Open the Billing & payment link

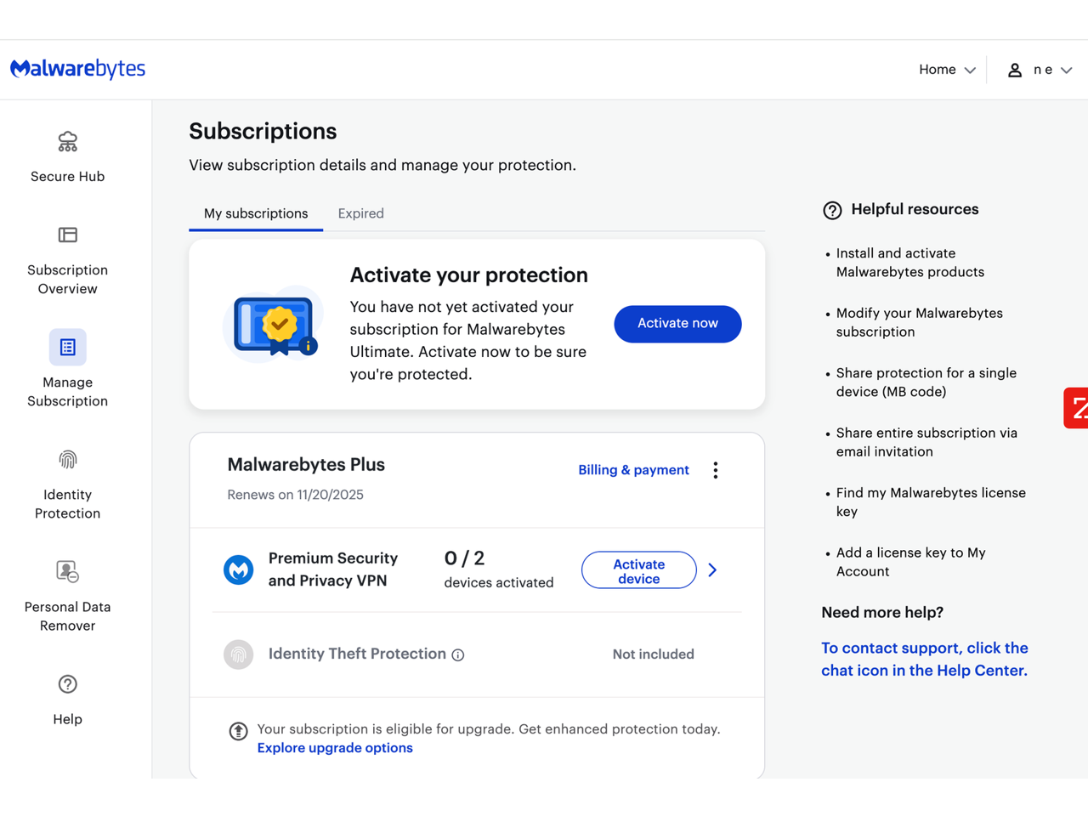pyautogui.click(x=633, y=470)
